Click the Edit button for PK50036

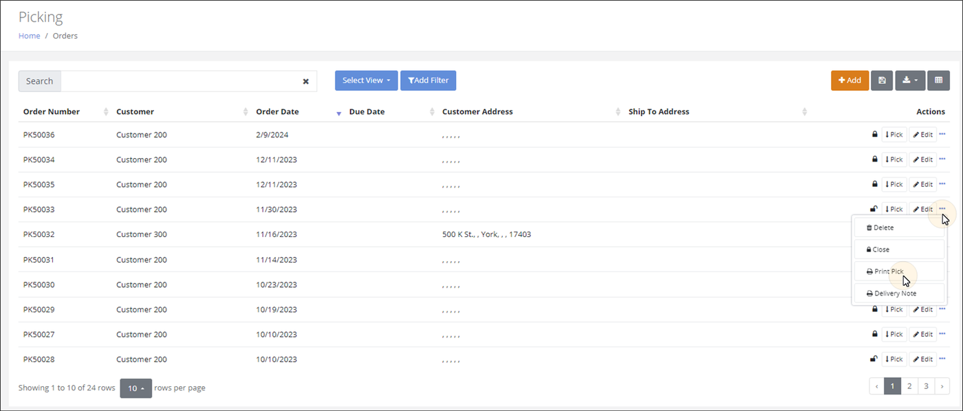[x=923, y=135]
